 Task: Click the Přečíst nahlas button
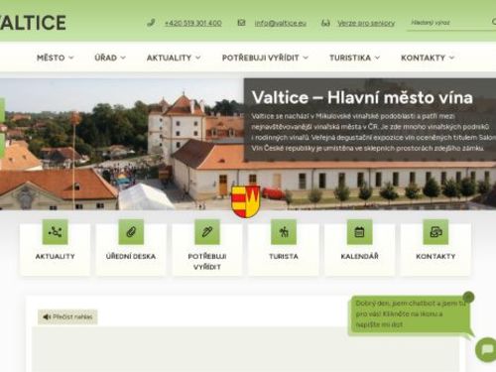click(67, 316)
